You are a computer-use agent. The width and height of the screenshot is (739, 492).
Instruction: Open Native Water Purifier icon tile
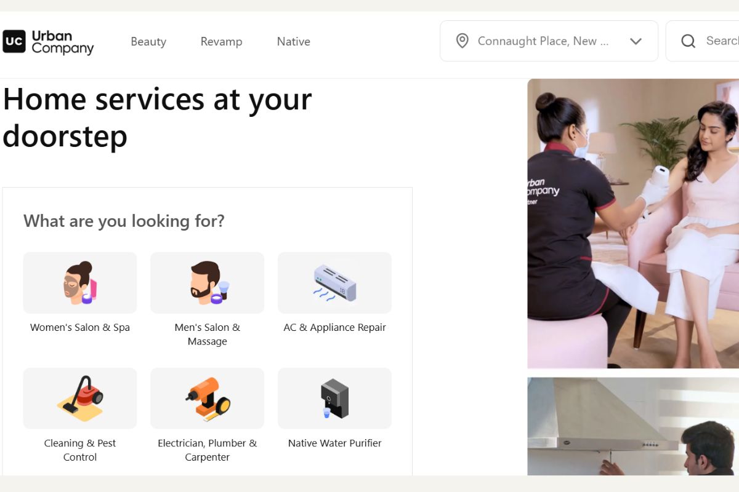pos(334,399)
